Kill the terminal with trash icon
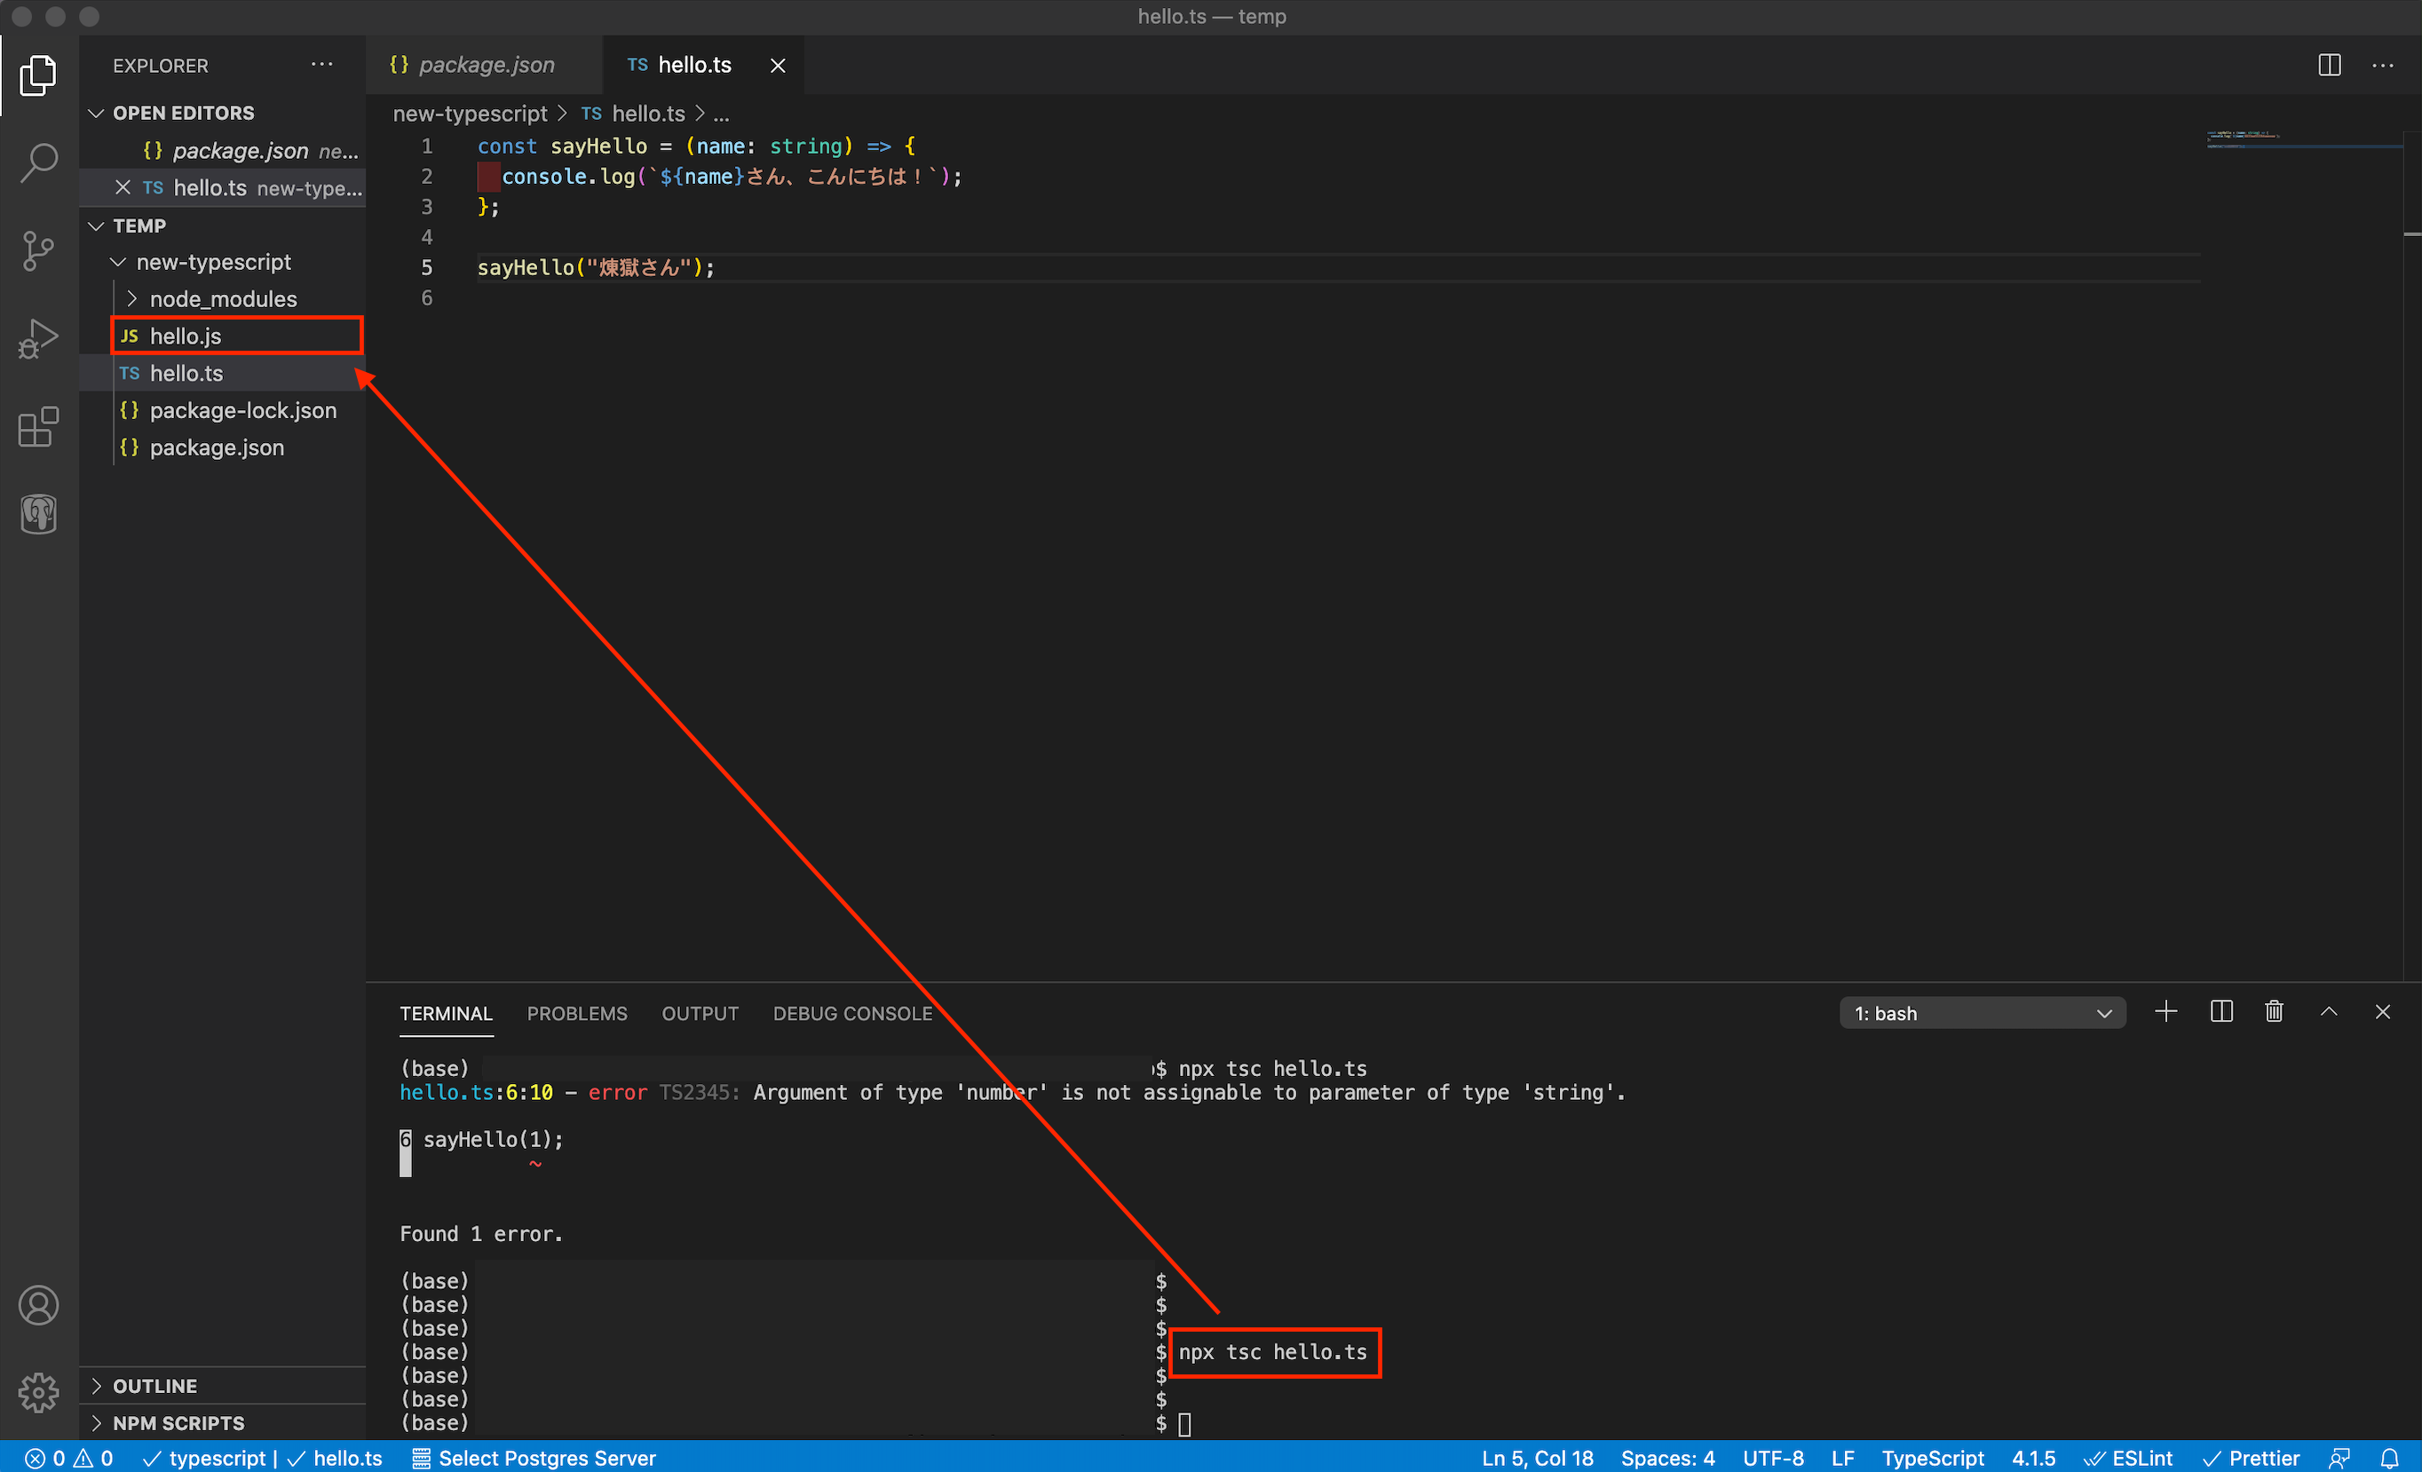This screenshot has width=2422, height=1472. (x=2274, y=1012)
